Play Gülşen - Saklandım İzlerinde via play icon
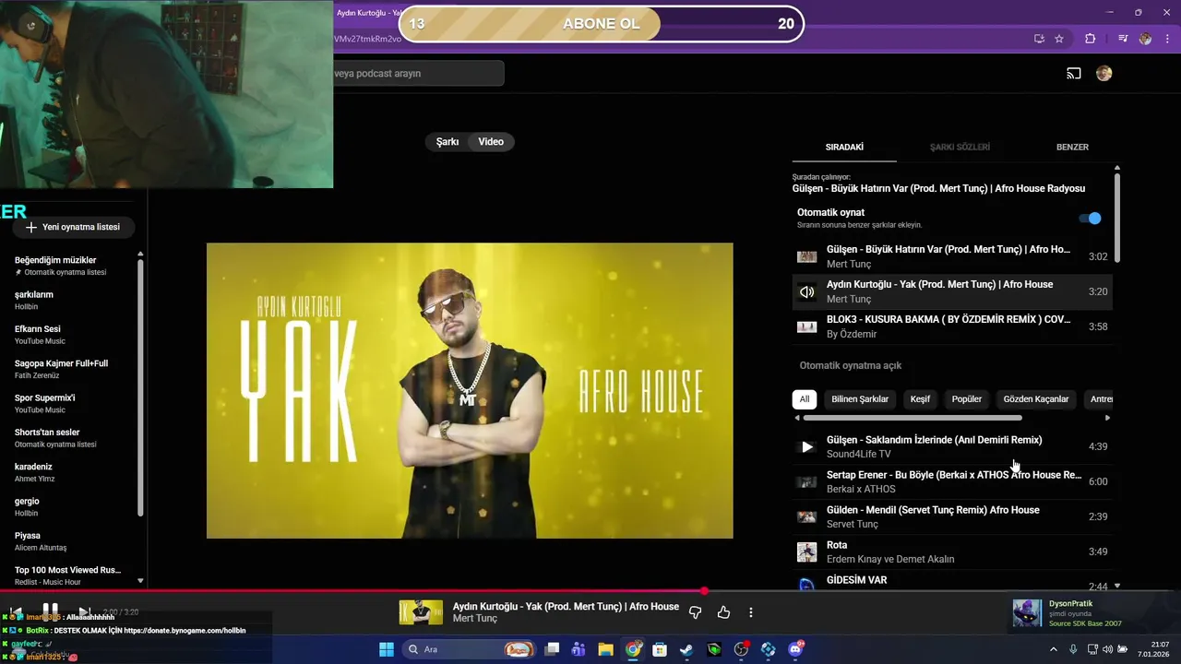This screenshot has width=1181, height=664. [x=807, y=446]
